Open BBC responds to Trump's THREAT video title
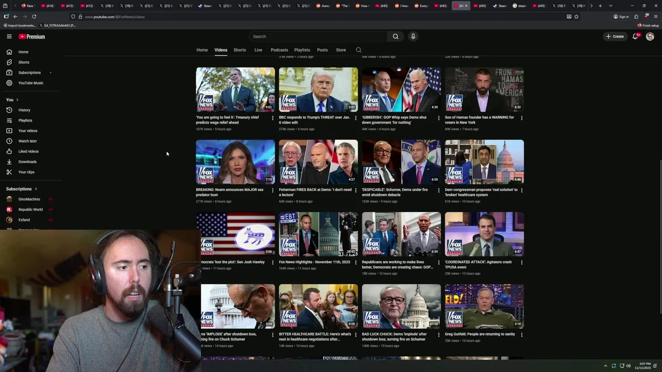 pyautogui.click(x=314, y=120)
